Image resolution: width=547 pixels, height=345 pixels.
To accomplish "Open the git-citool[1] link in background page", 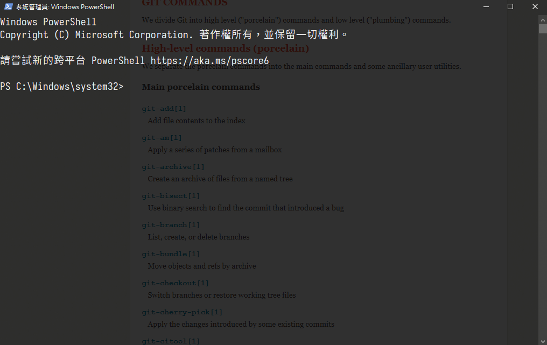I will pos(171,341).
